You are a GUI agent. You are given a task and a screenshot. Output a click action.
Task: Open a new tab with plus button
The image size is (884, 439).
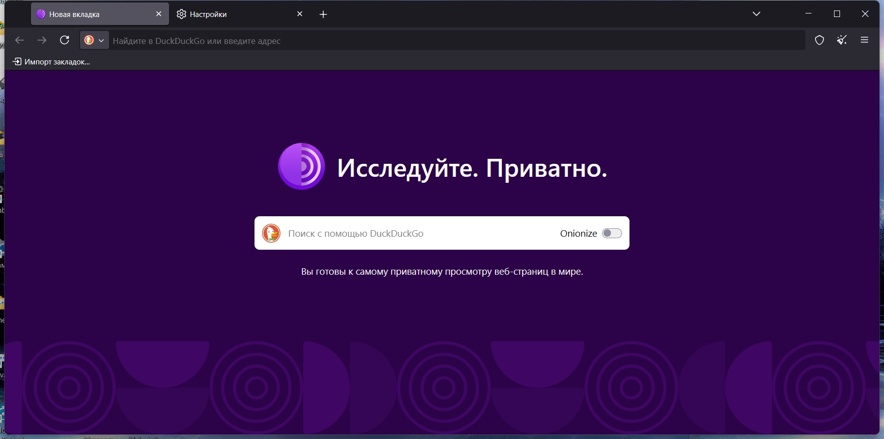tap(323, 14)
